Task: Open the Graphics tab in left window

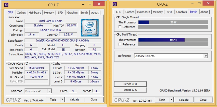Action: pos(72,13)
